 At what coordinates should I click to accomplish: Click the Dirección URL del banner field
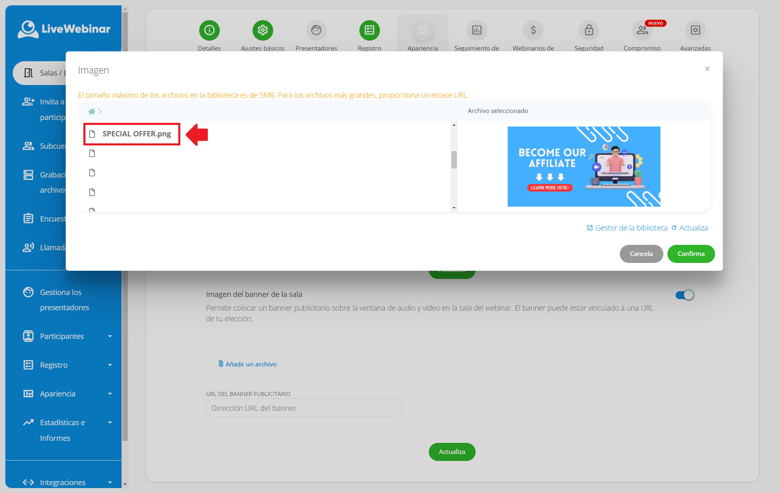tap(304, 408)
